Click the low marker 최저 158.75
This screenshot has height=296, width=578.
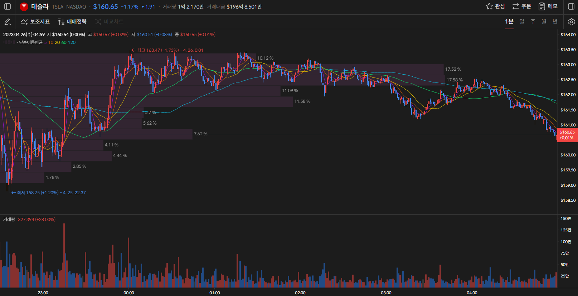click(x=48, y=193)
